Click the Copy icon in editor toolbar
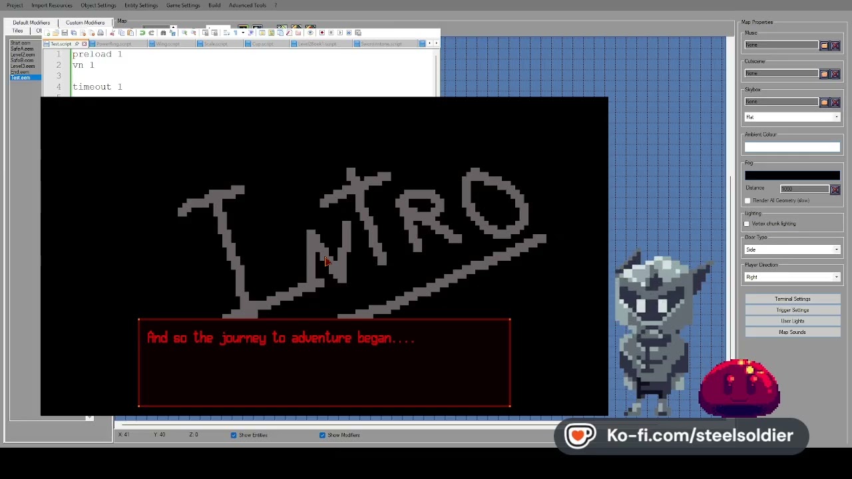 pos(122,33)
